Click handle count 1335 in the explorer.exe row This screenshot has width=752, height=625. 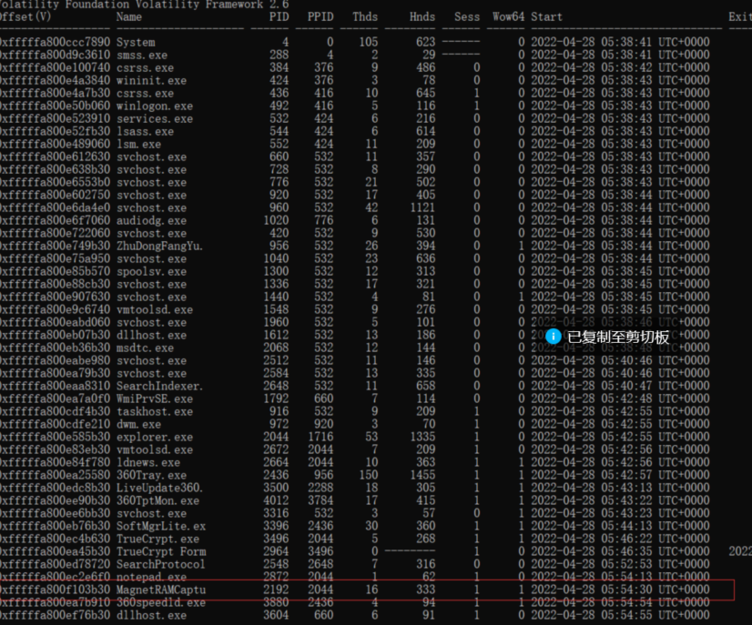pyautogui.click(x=422, y=437)
